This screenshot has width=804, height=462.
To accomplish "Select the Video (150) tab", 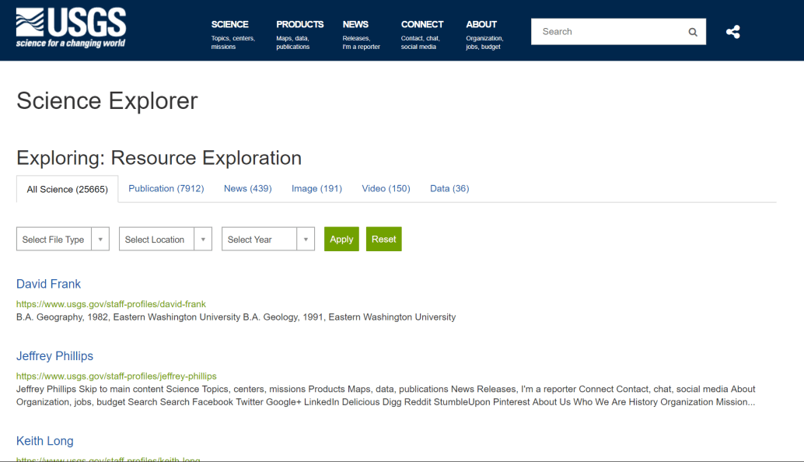I will (386, 188).
